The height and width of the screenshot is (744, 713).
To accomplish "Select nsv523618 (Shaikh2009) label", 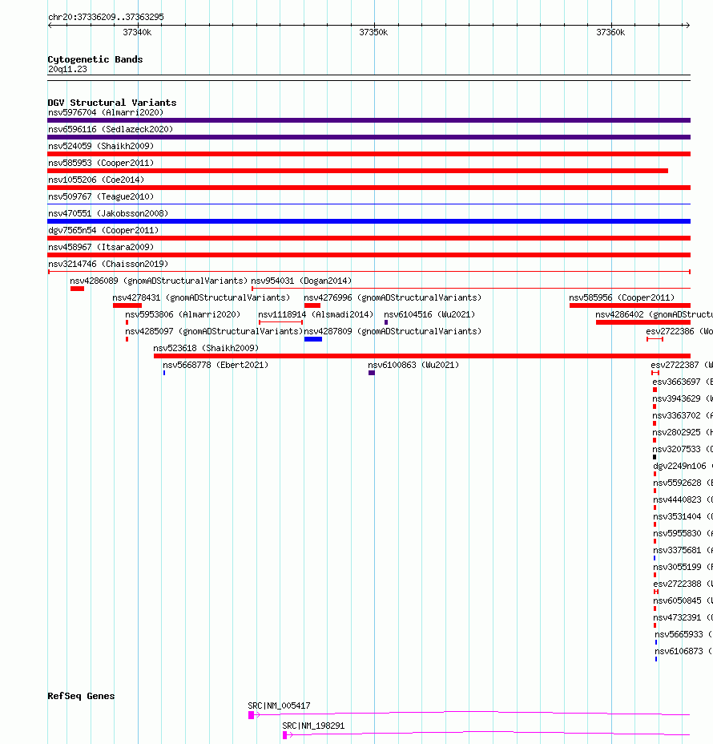I will pyautogui.click(x=206, y=348).
